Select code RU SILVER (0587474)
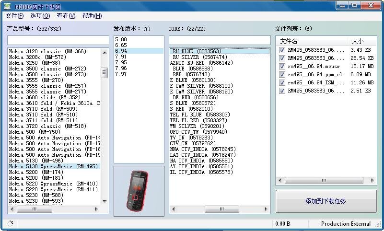Screen dimensions: 384x231 (x=220, y=57)
